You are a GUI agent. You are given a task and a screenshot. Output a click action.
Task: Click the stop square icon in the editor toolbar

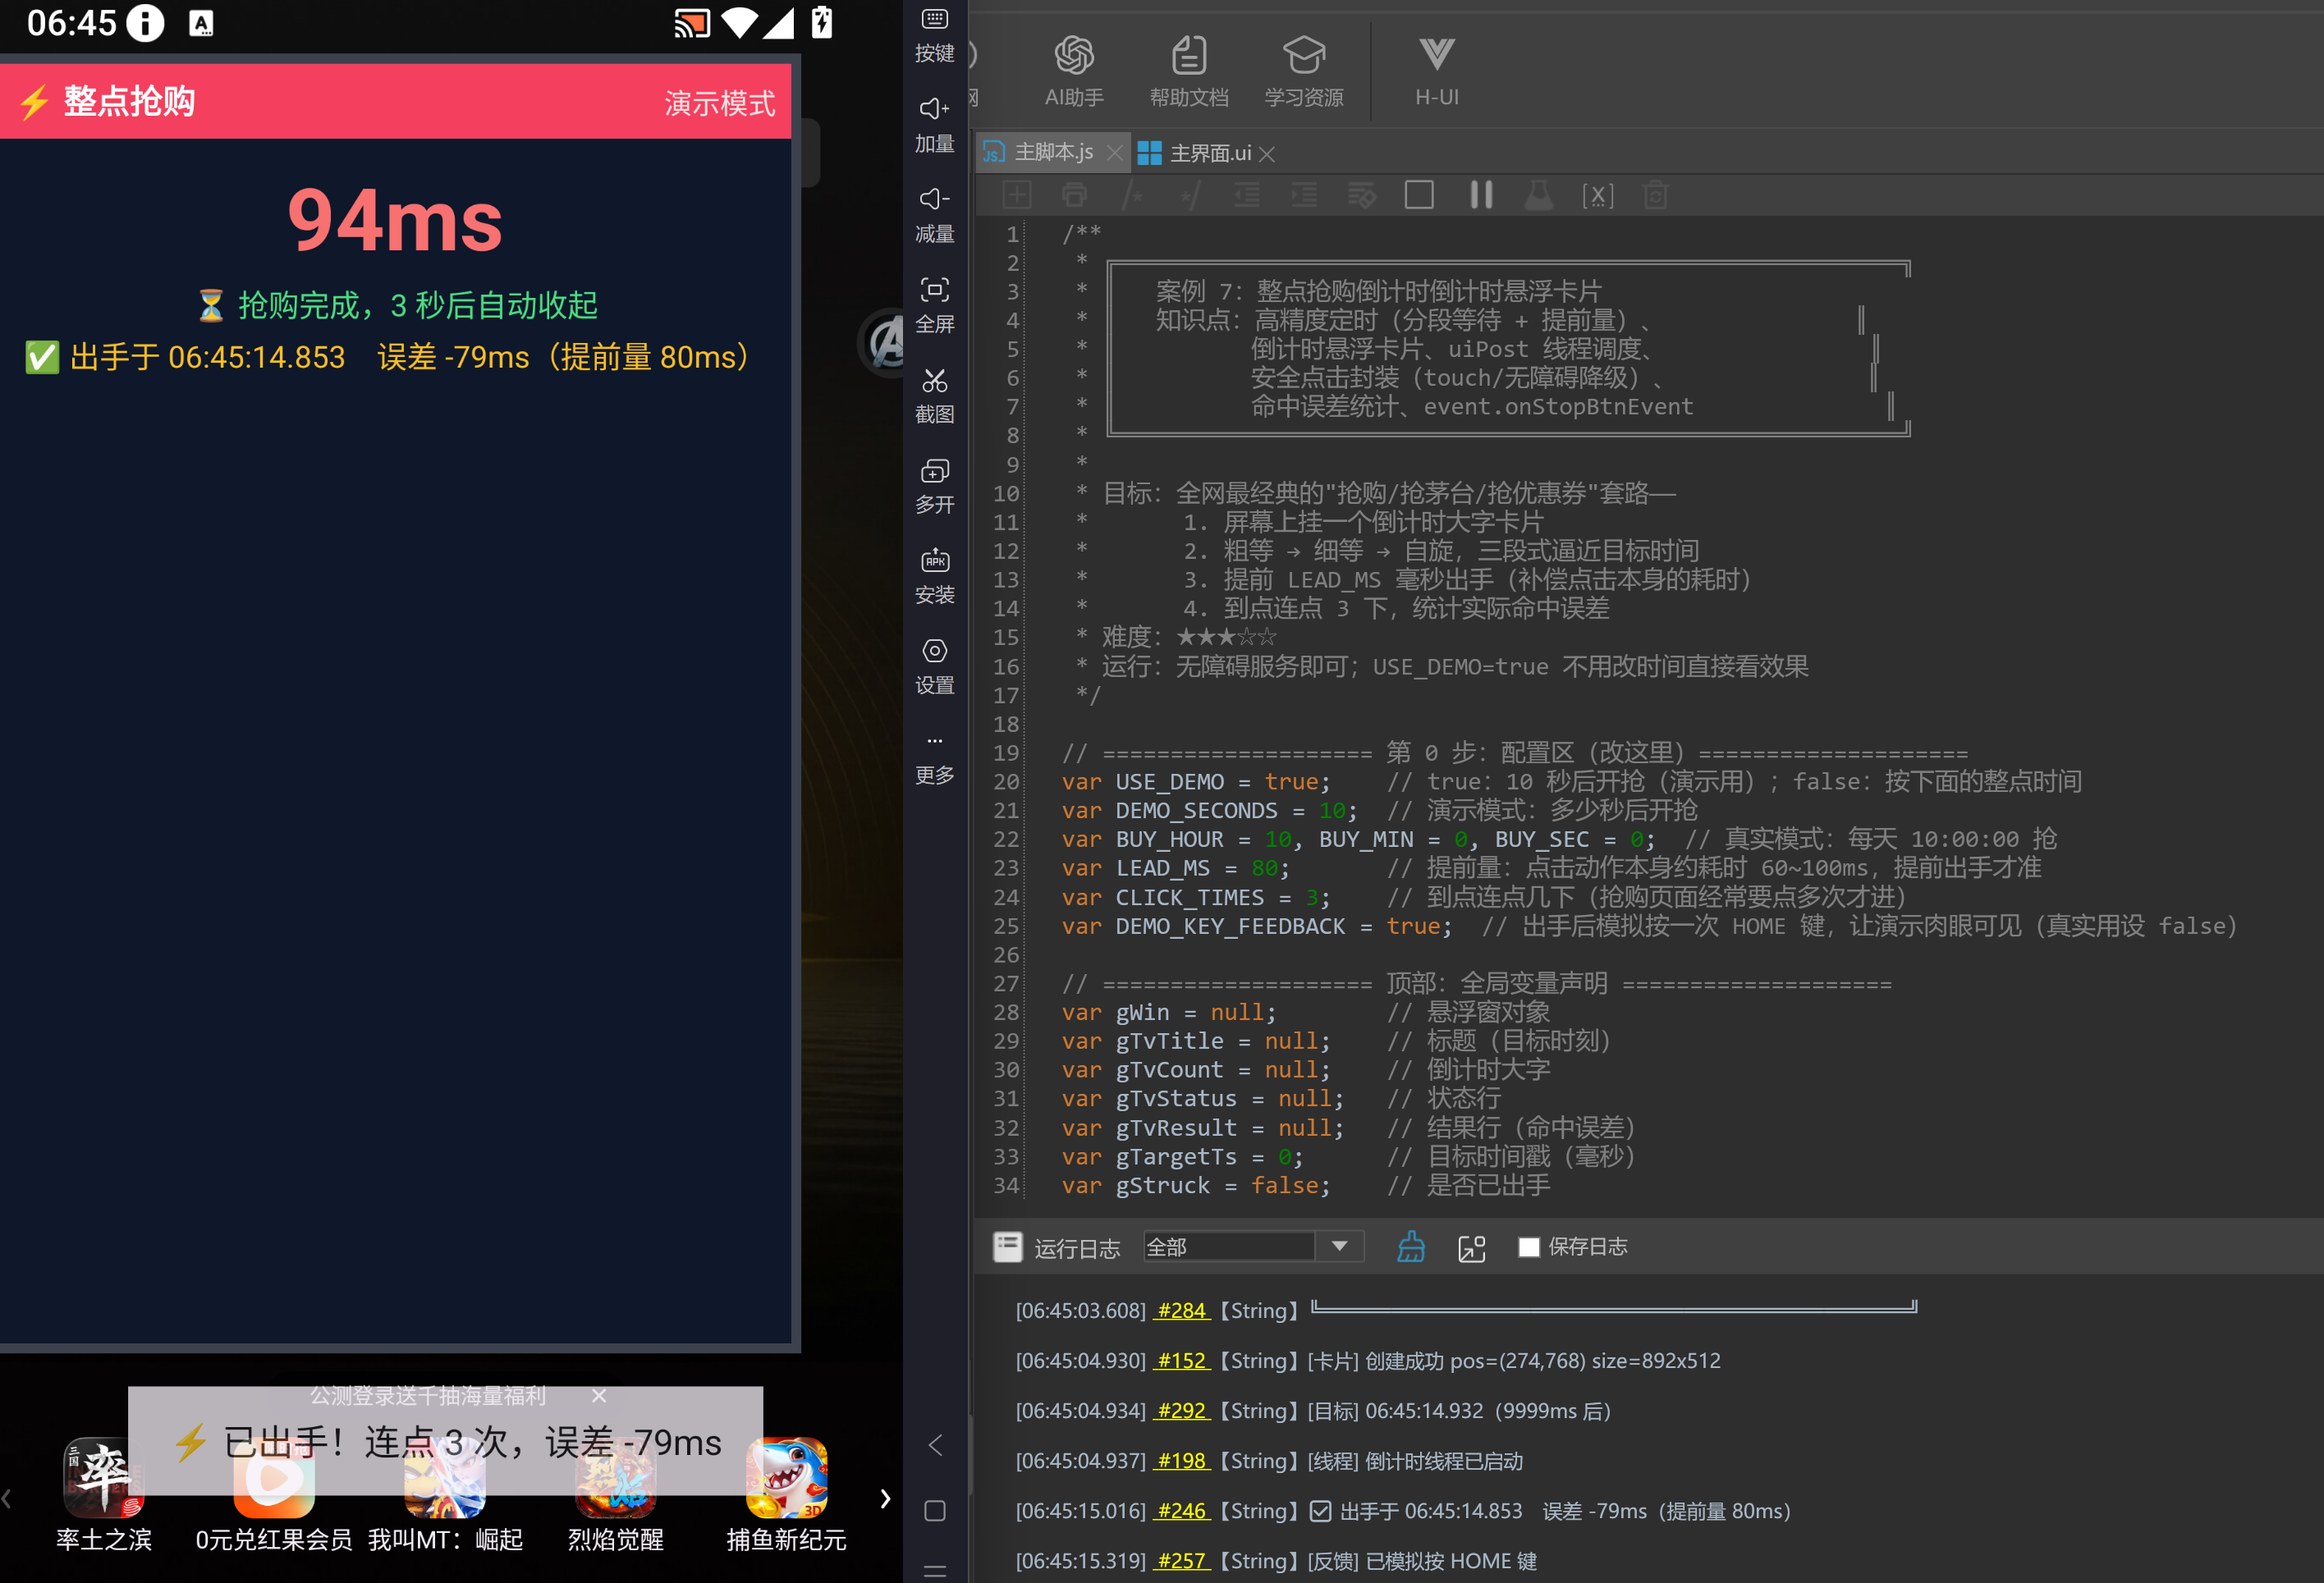coord(1419,194)
